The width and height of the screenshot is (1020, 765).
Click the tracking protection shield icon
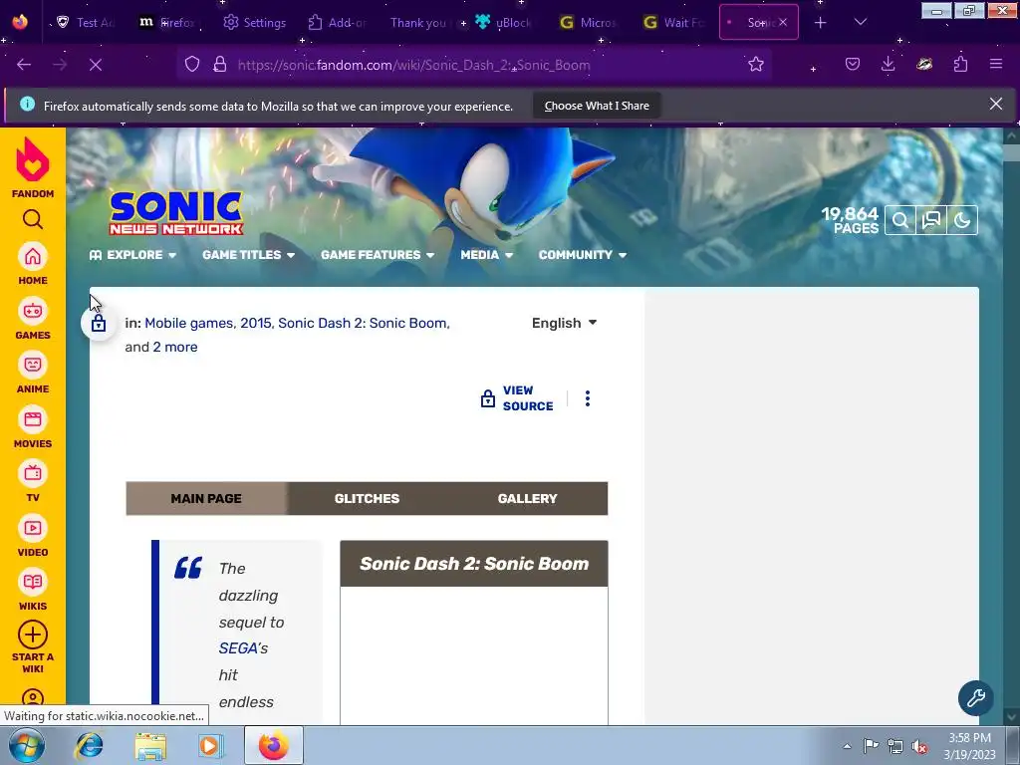(192, 65)
